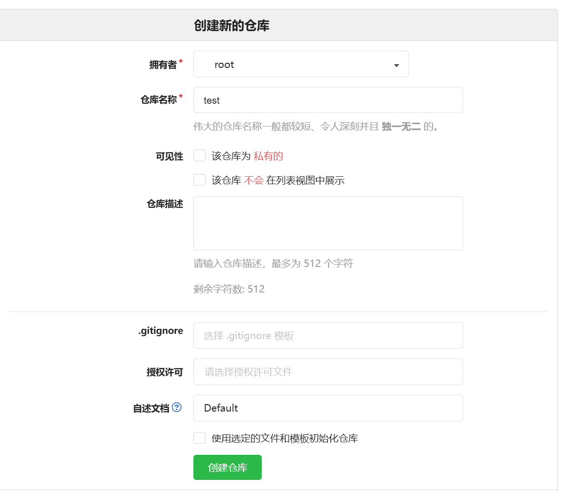Click the 创建新的仓库 header title

coord(232,26)
